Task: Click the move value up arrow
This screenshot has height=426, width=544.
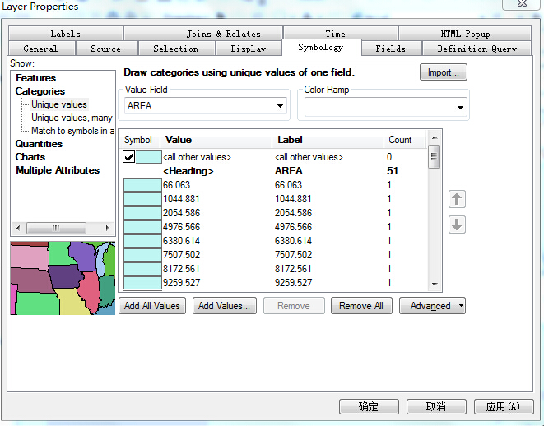Action: [x=458, y=199]
